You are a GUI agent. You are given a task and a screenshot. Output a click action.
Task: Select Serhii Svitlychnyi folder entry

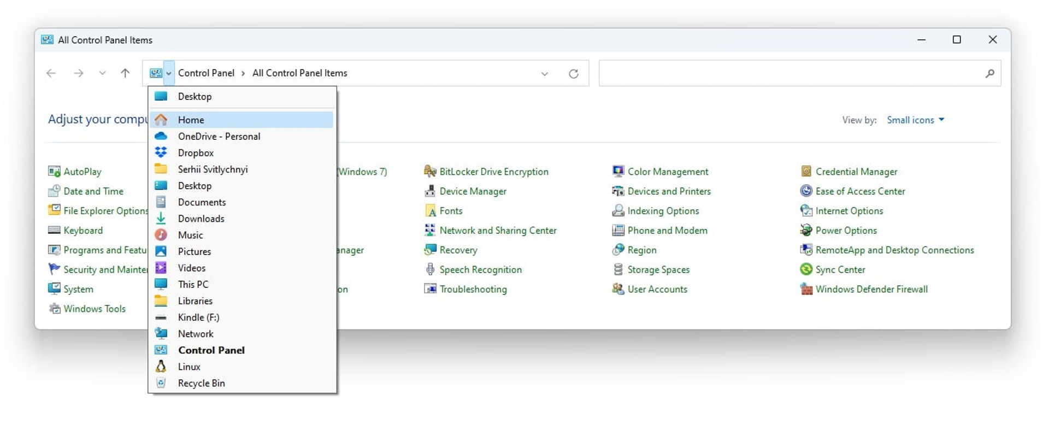click(242, 169)
